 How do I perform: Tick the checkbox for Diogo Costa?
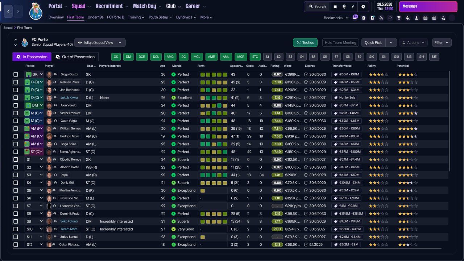[16, 74]
